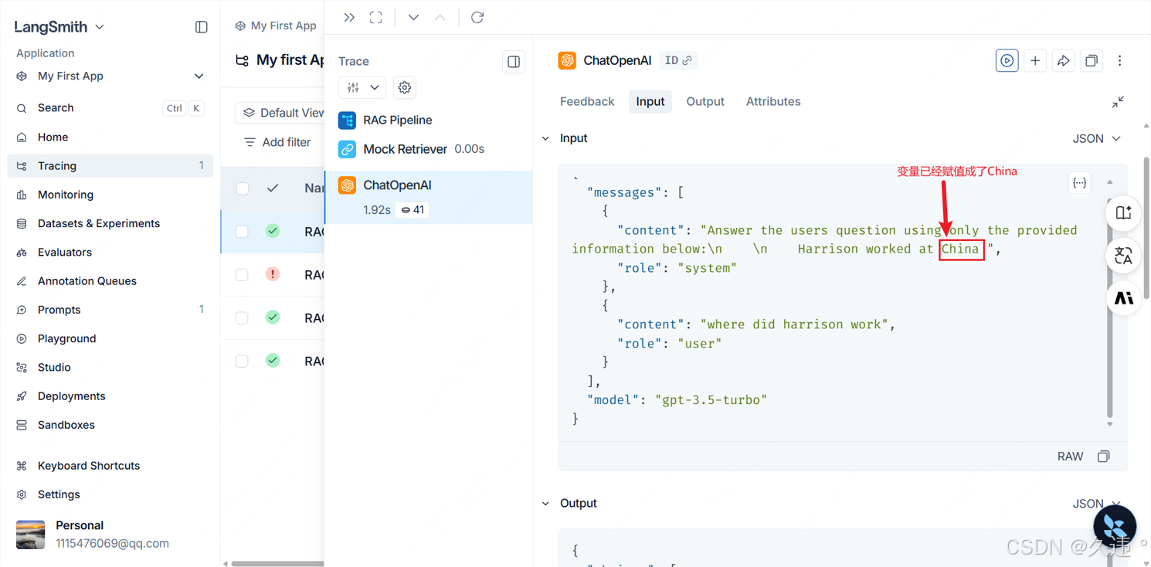
Task: Click the run in Playground play icon
Action: tap(1007, 60)
